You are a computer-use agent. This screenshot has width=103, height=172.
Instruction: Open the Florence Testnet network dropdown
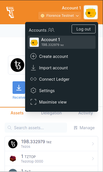click(60, 16)
